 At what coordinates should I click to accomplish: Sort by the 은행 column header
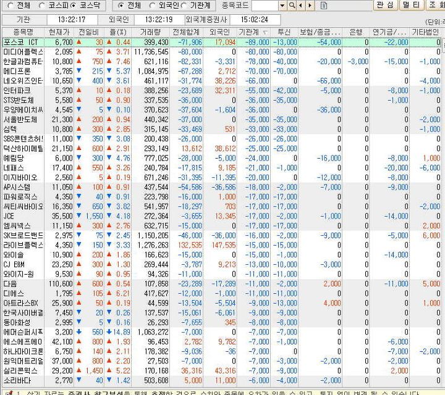tap(356, 32)
